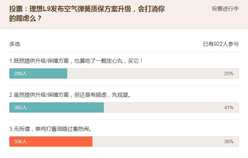Click the 382人 vote count label
Screen dimensions: 248x158
click(20, 107)
